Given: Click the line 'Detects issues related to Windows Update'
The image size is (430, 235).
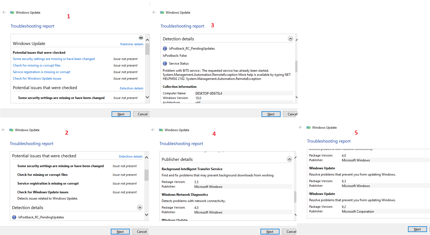Looking at the screenshot, I should 48,198.
